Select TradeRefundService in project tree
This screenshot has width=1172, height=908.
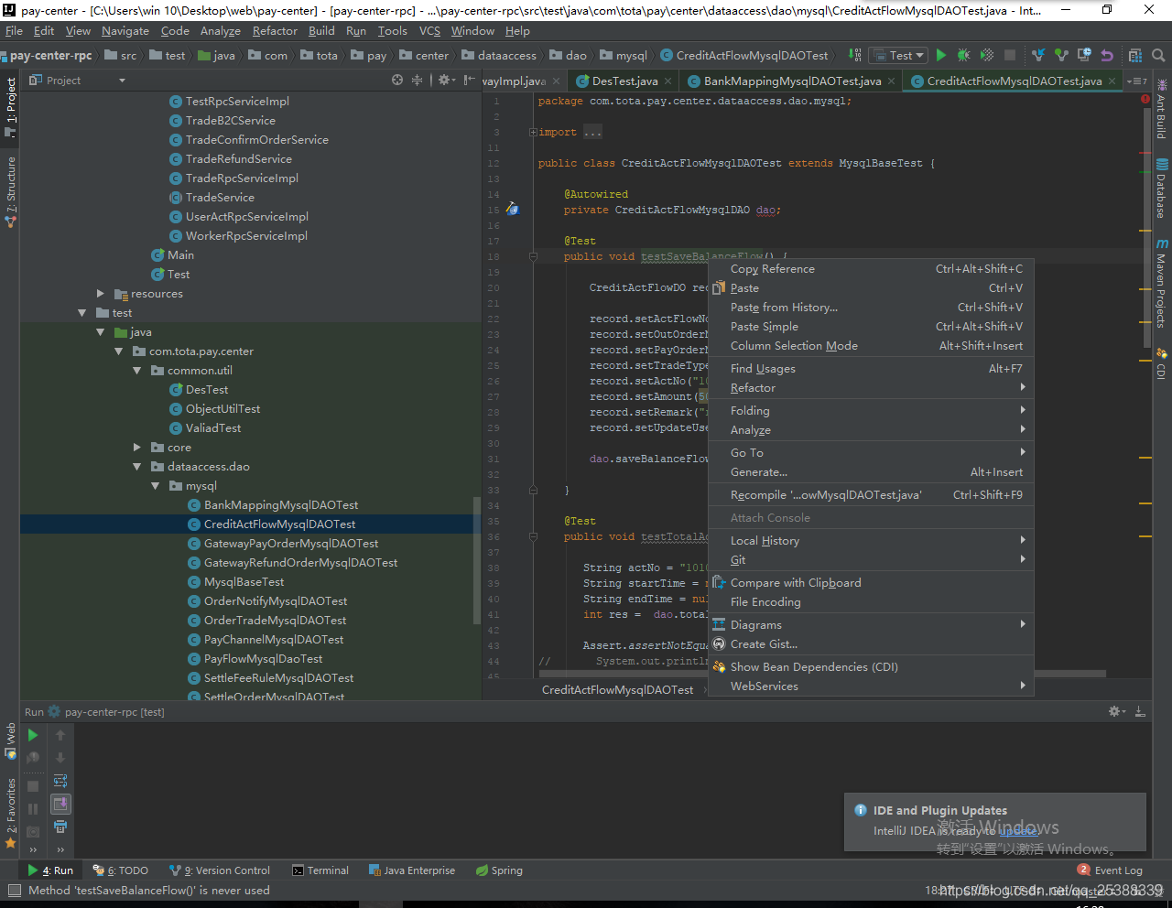click(238, 159)
